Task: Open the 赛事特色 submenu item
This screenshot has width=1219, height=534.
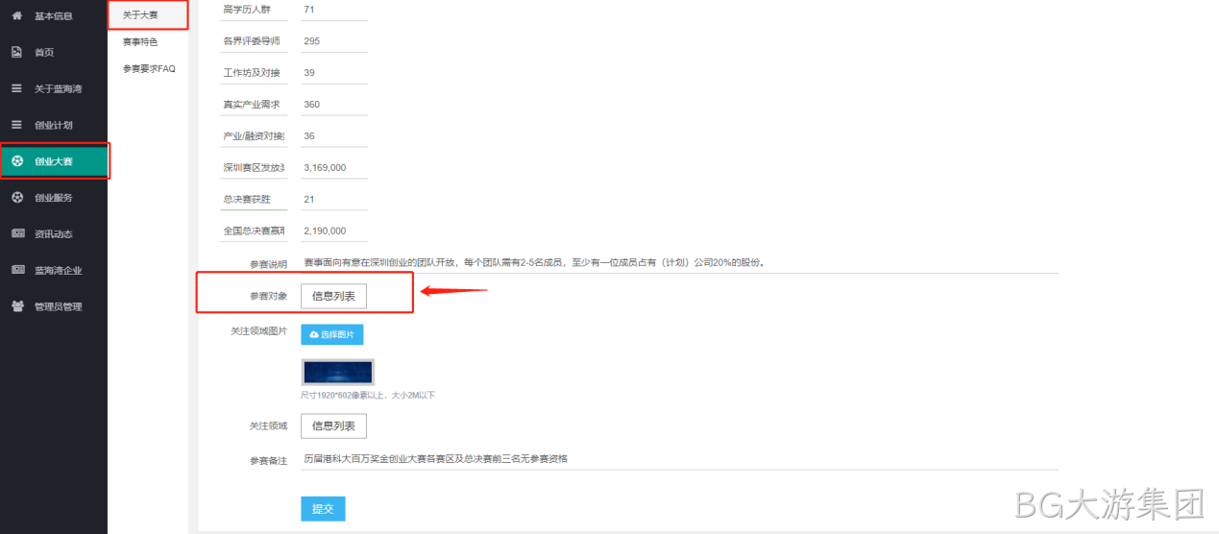Action: point(140,42)
